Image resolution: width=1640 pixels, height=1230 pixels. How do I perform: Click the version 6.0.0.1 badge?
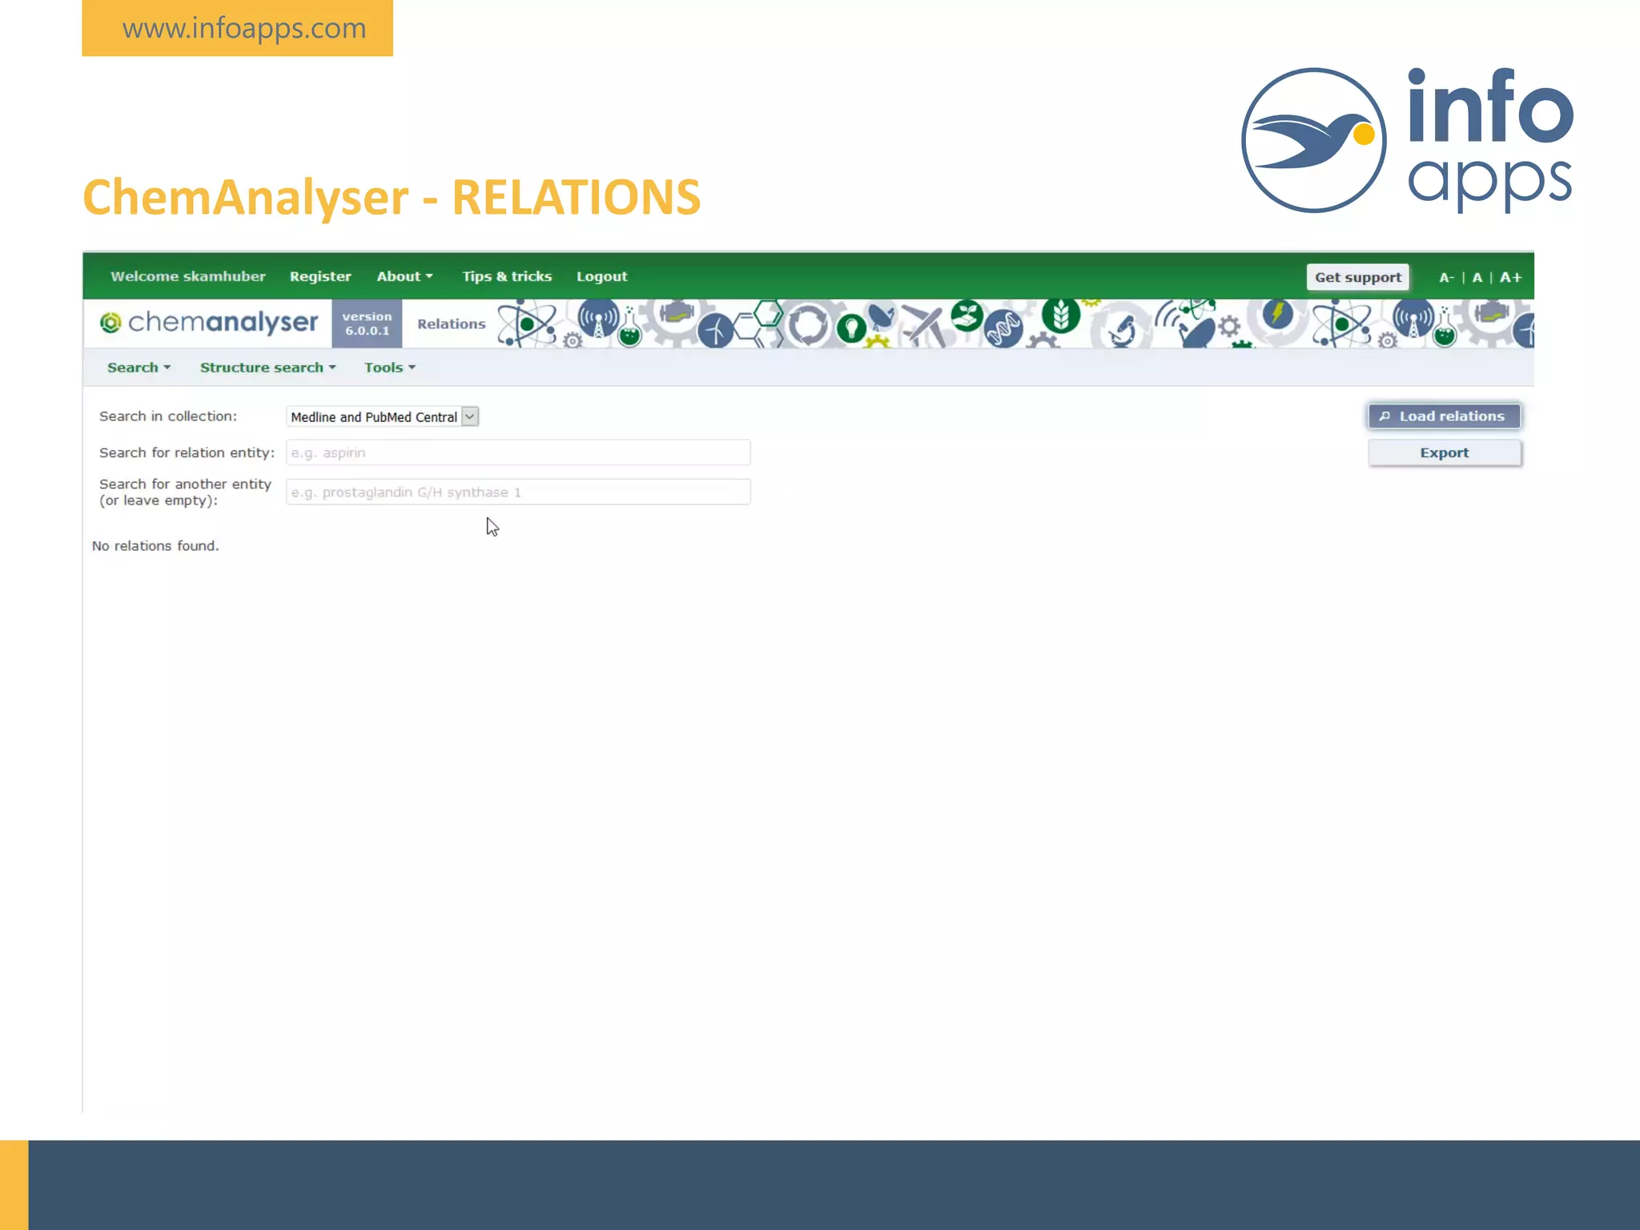367,324
